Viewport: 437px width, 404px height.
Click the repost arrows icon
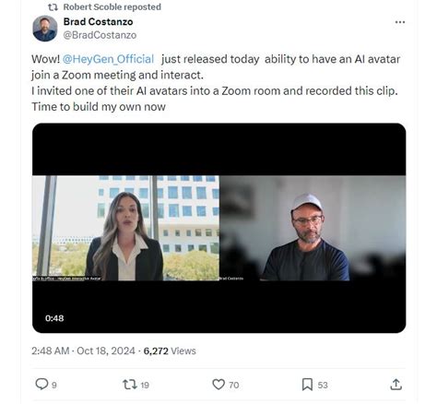click(130, 385)
